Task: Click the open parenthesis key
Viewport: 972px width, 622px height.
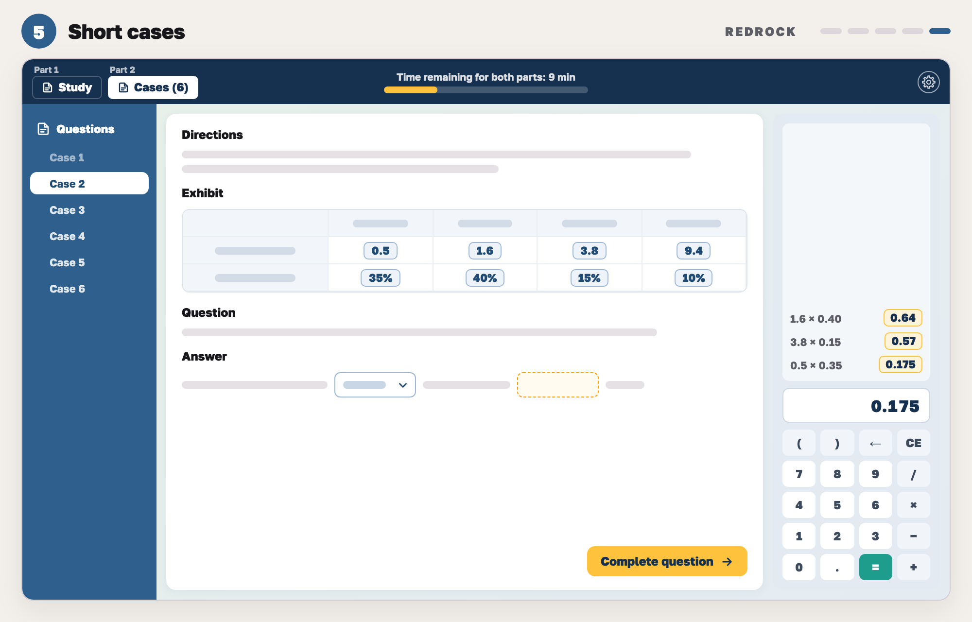Action: tap(799, 443)
